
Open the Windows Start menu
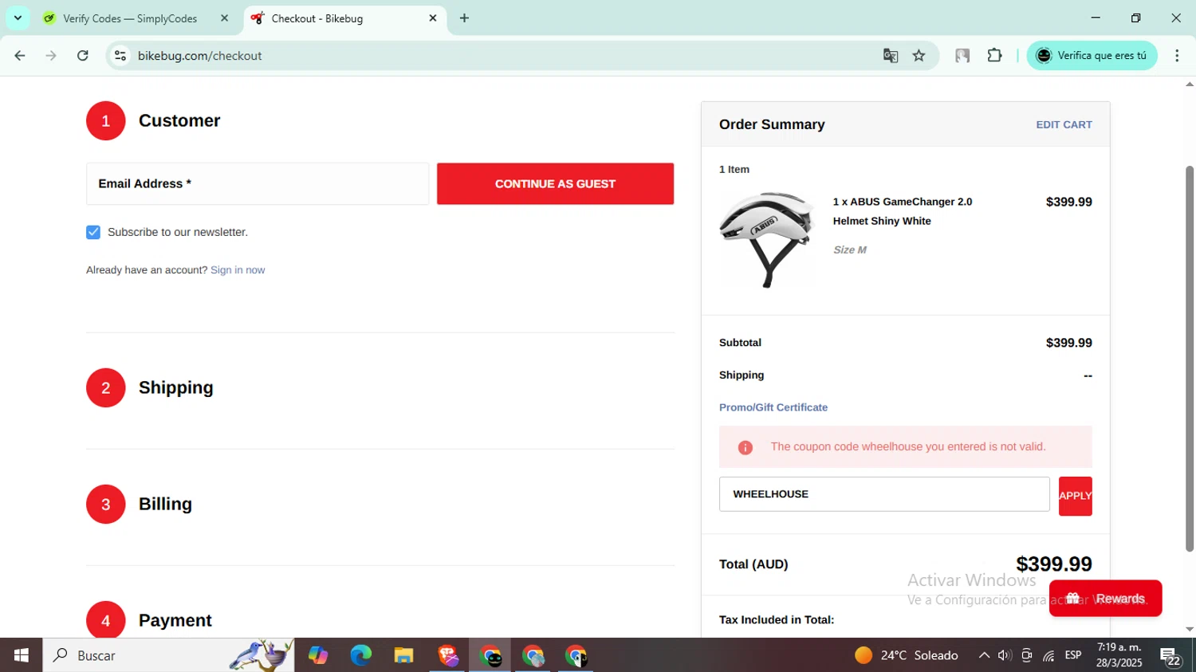(22, 655)
